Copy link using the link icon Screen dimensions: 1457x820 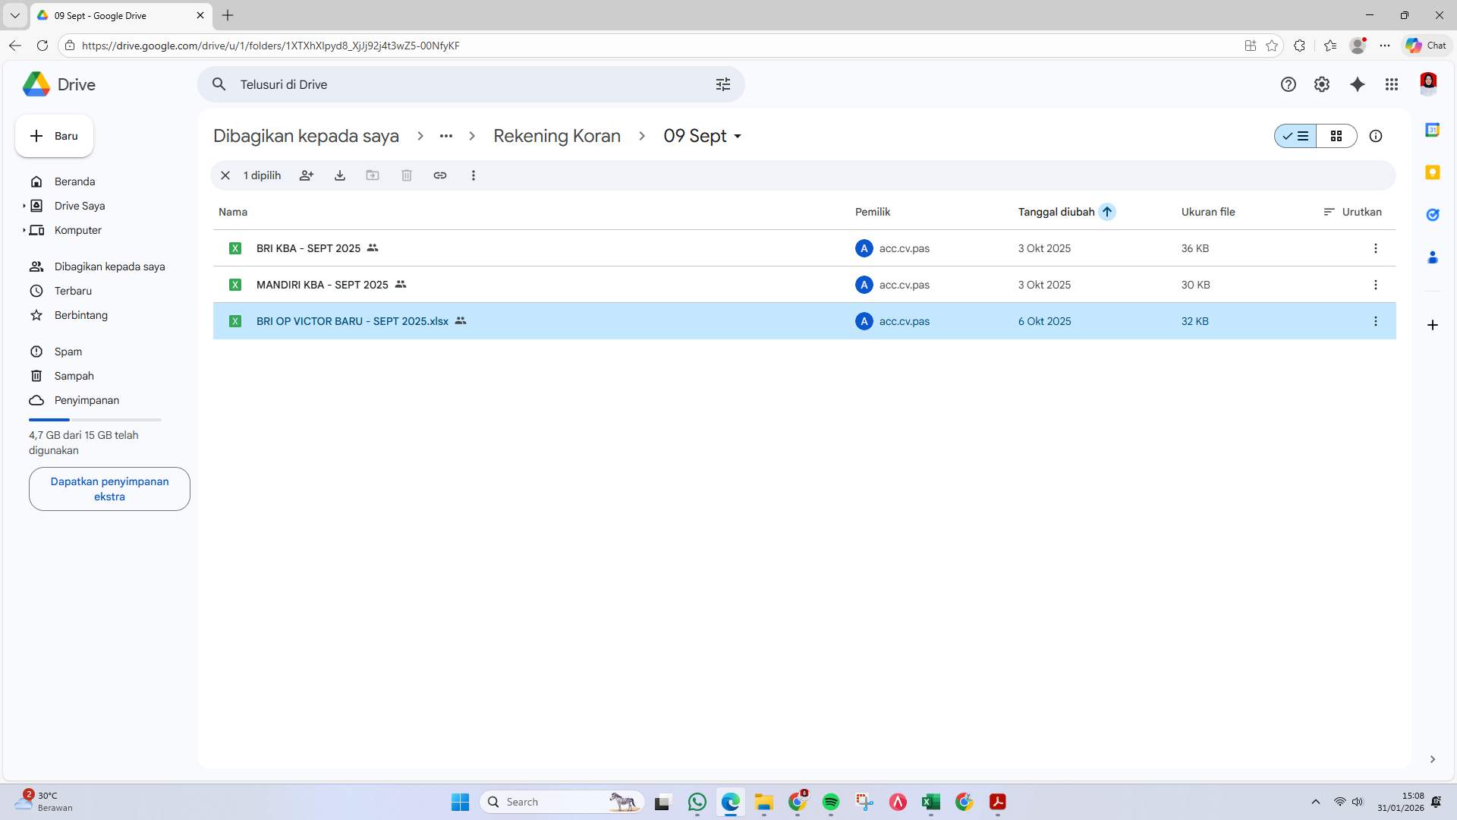click(441, 175)
